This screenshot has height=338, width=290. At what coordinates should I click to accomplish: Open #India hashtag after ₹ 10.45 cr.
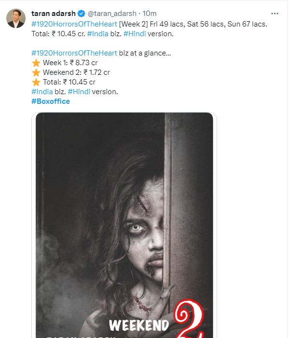point(98,34)
